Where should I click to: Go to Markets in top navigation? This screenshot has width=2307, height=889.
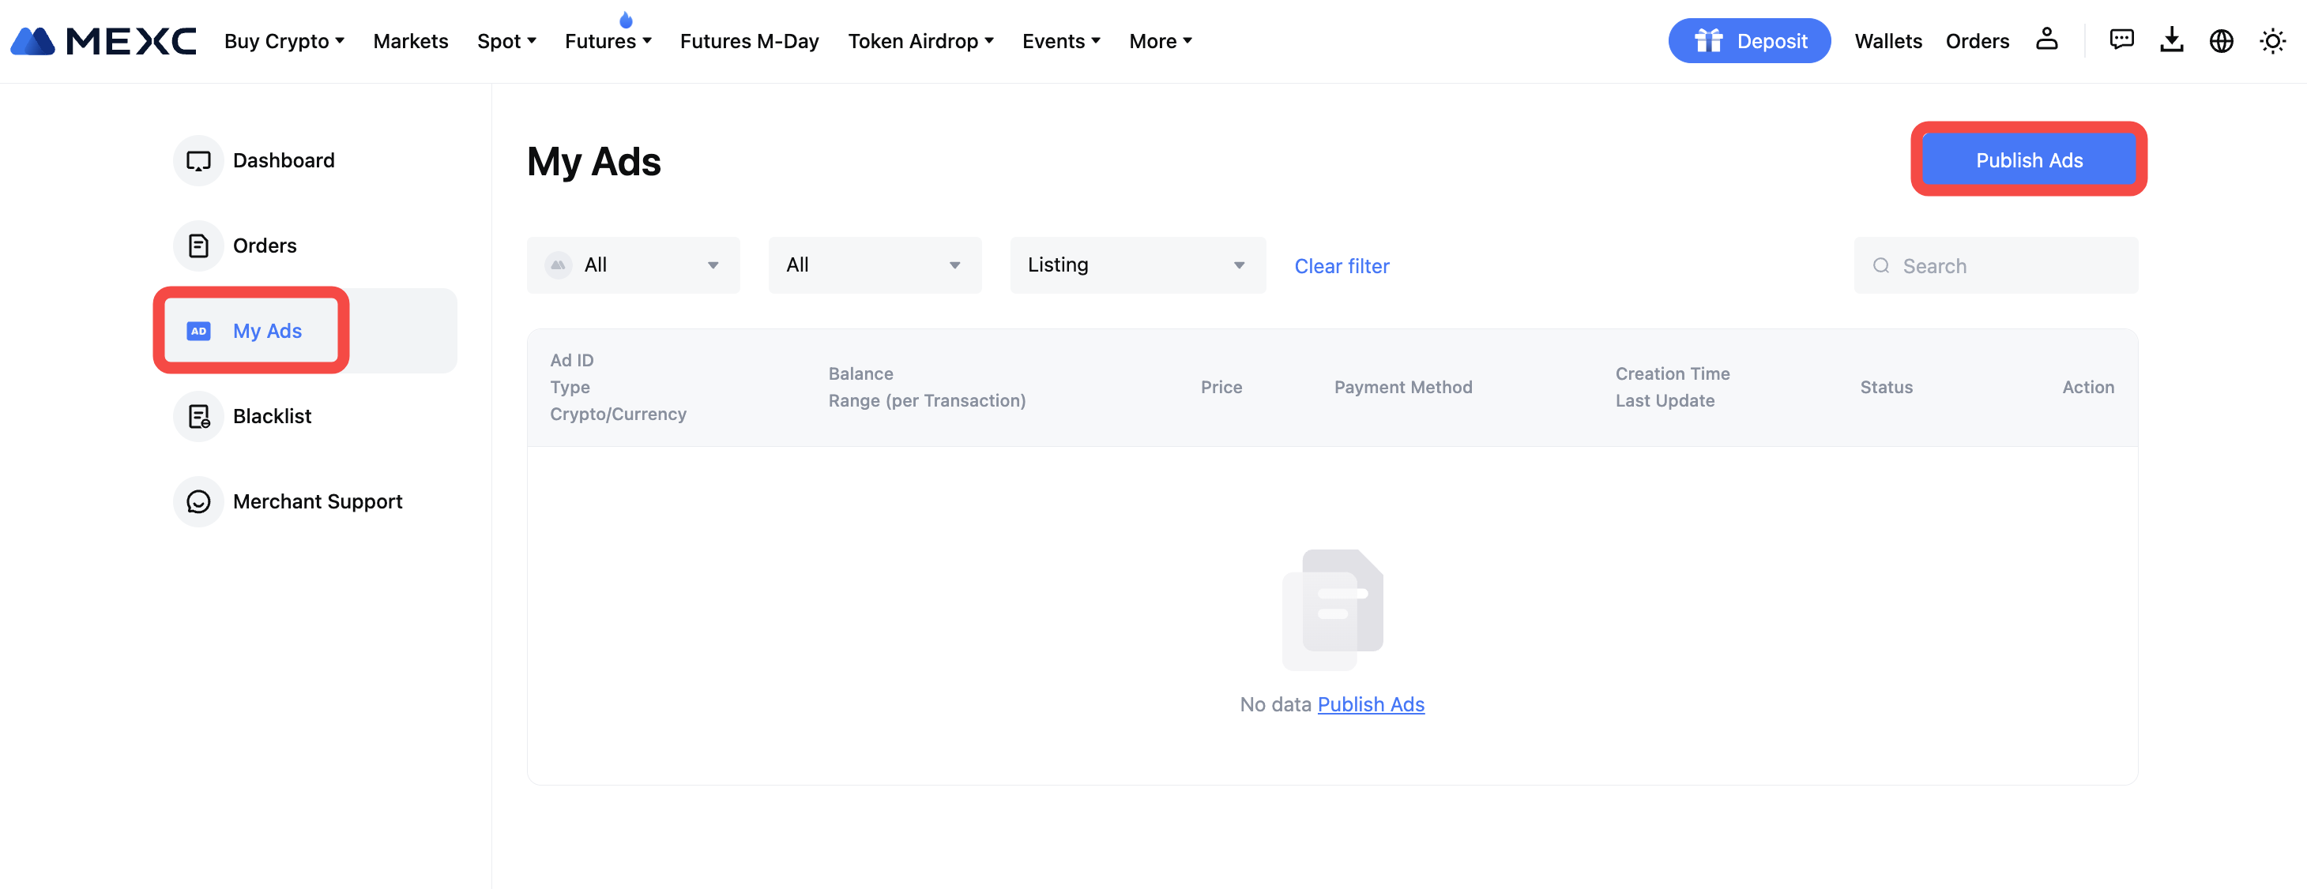pos(410,41)
